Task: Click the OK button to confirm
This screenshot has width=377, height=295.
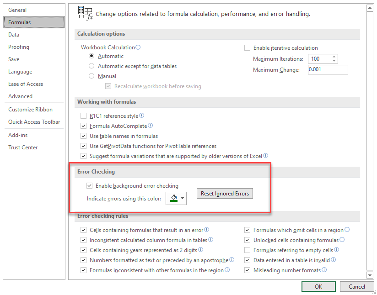Action: click(x=318, y=286)
